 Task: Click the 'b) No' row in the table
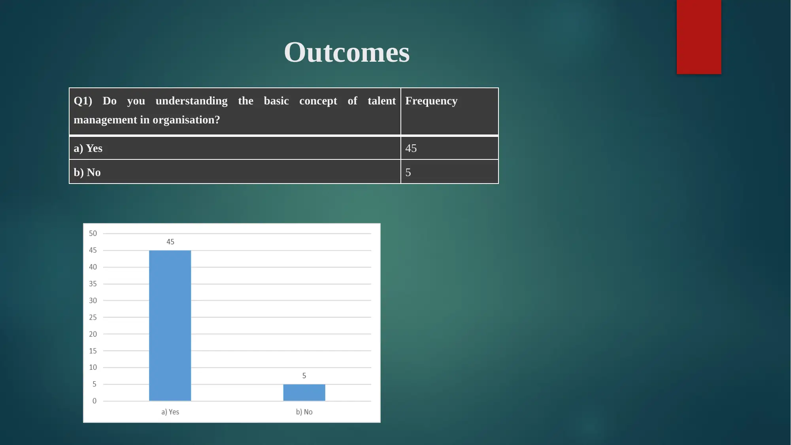[x=283, y=172]
